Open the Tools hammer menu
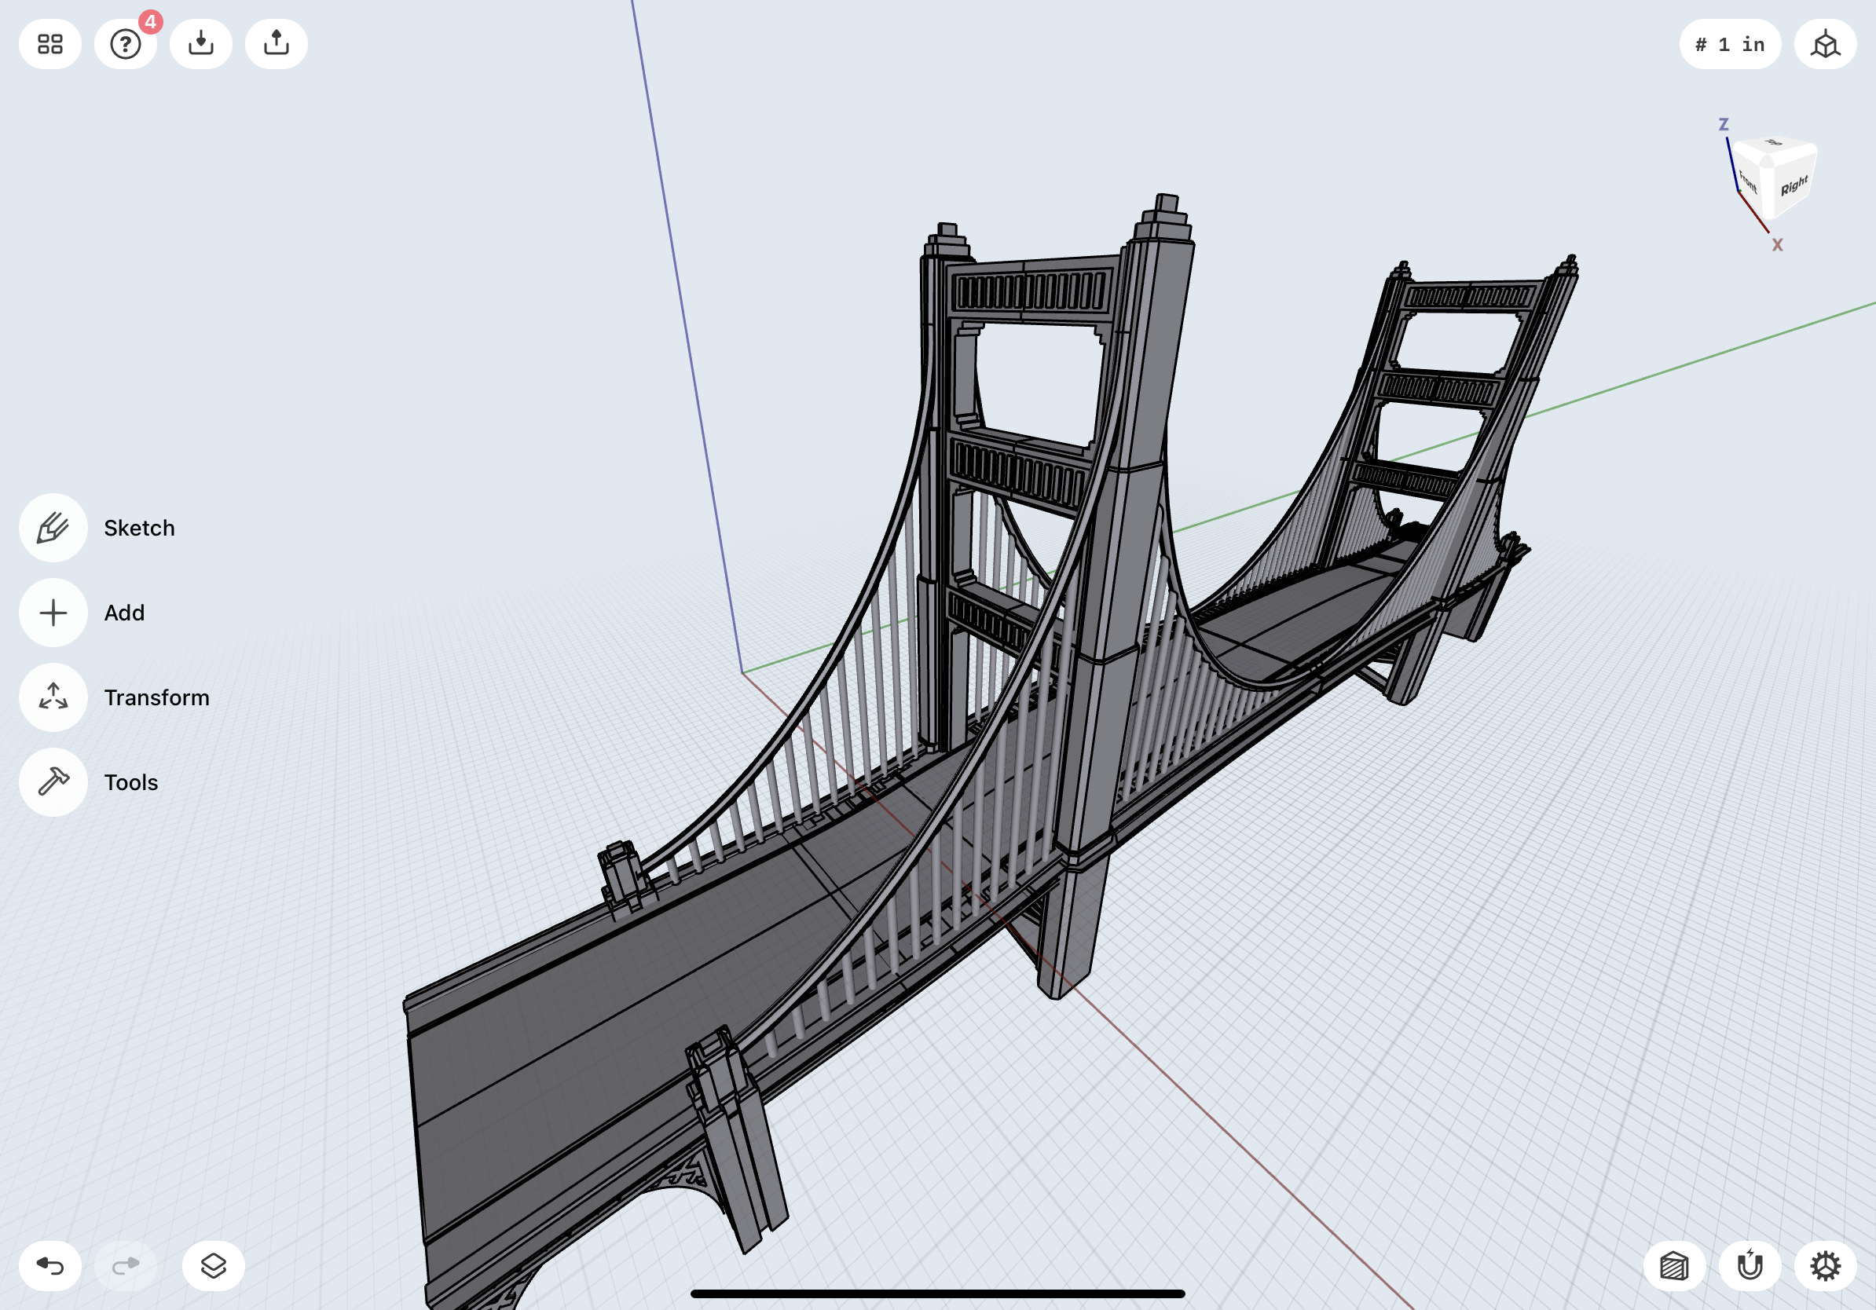1876x1310 pixels. coord(54,782)
